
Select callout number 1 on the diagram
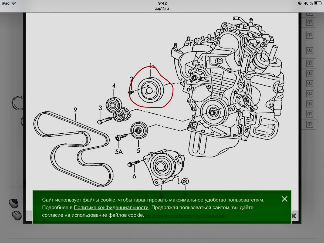[x=151, y=66]
